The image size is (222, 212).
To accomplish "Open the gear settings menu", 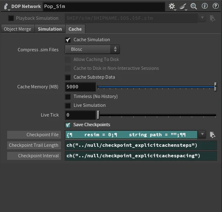I will click(x=172, y=6).
